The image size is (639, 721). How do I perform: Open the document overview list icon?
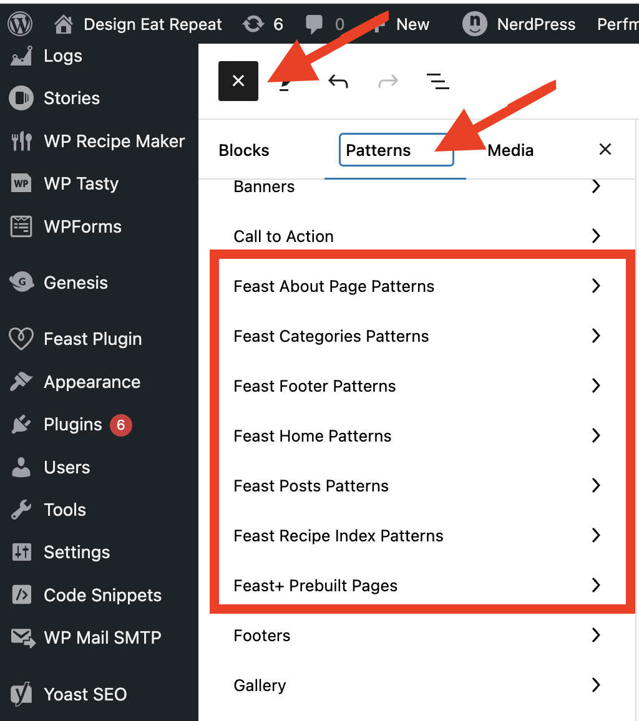438,81
